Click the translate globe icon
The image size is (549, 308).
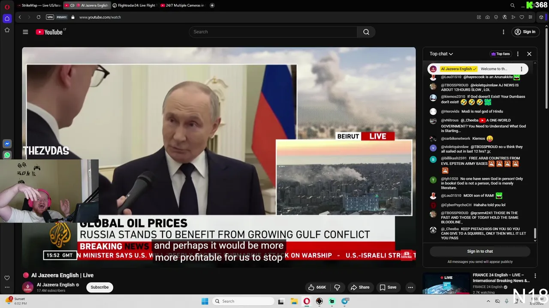(504, 17)
